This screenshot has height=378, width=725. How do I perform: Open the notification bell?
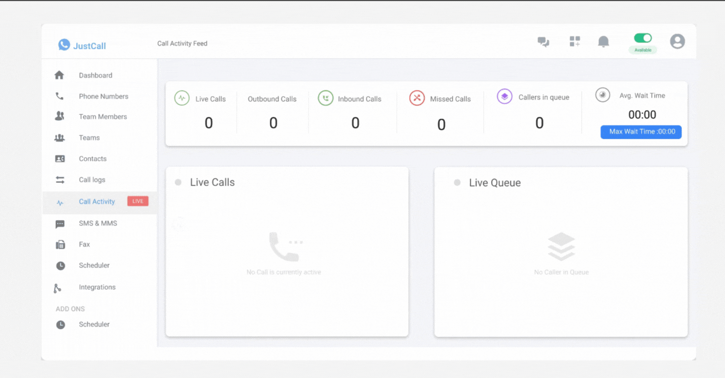603,42
